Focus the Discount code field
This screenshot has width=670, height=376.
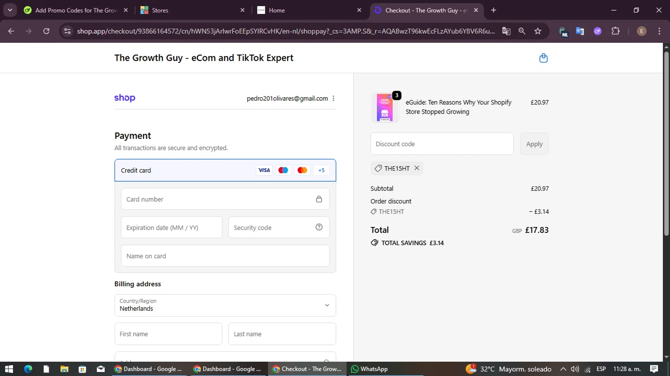pos(442,144)
